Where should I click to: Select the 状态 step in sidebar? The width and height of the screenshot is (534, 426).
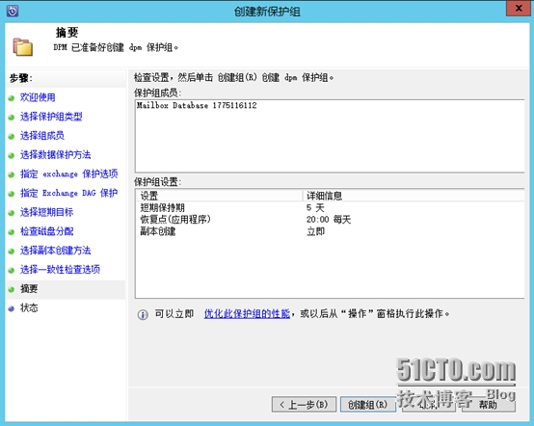tap(29, 307)
